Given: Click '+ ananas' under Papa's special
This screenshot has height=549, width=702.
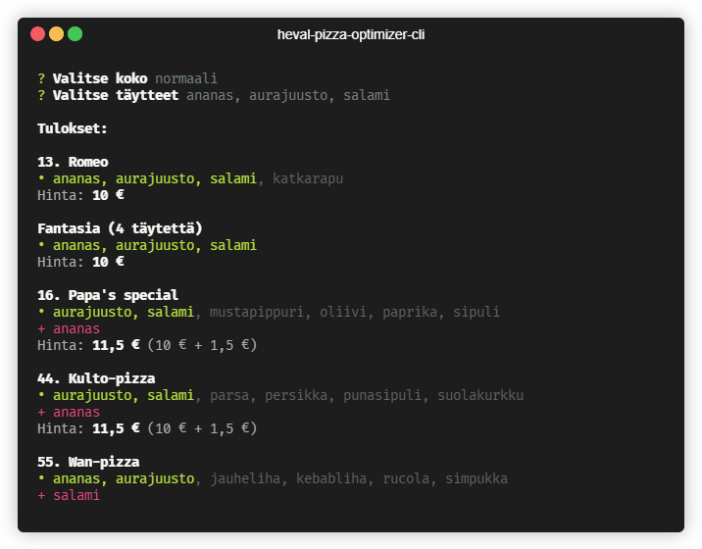Looking at the screenshot, I should point(69,328).
